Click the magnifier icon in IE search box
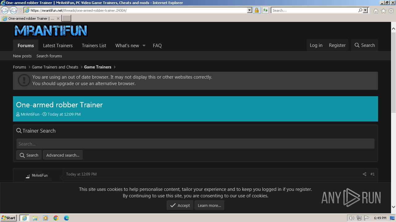This screenshot has width=396, height=222. tap(360, 10)
